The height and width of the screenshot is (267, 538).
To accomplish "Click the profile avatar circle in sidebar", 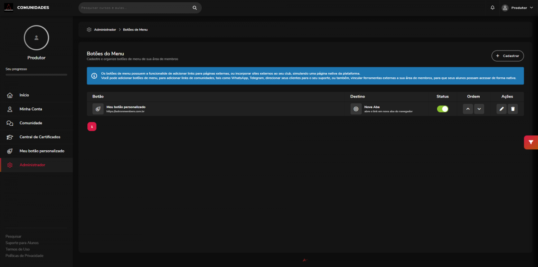I will click(36, 38).
